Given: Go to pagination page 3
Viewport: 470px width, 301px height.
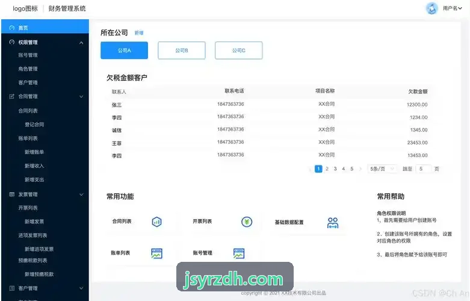Looking at the screenshot, I should coord(335,169).
